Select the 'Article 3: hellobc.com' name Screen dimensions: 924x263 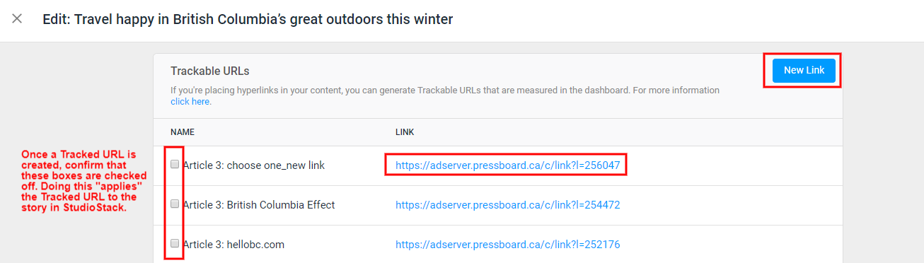click(x=233, y=245)
